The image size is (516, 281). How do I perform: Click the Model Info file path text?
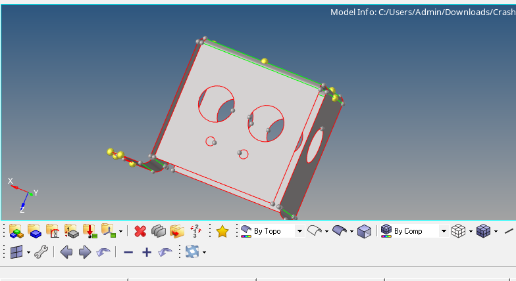(423, 12)
